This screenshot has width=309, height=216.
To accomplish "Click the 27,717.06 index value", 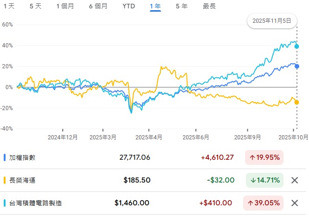I will [135, 157].
